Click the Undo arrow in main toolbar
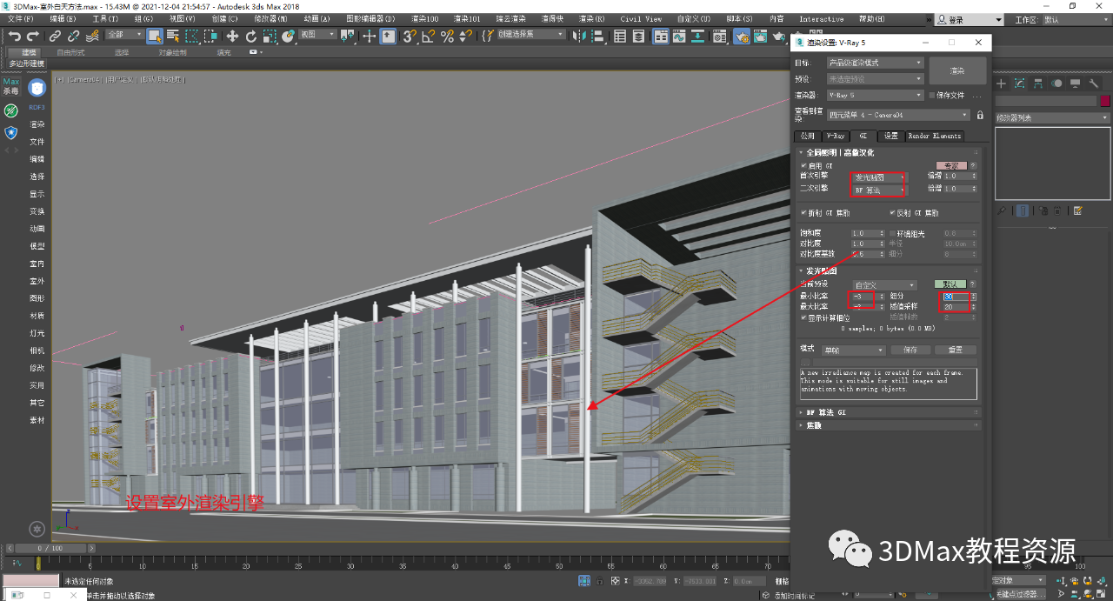This screenshot has height=601, width=1113. pyautogui.click(x=15, y=36)
